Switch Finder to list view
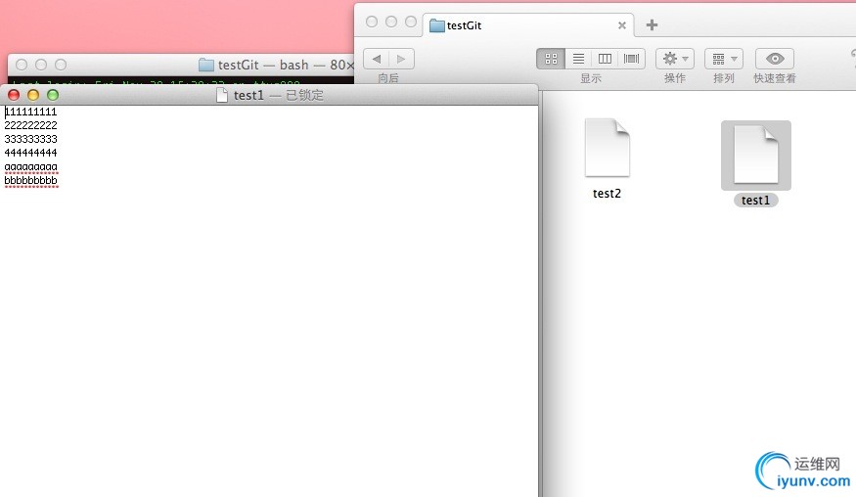The image size is (856, 497). (x=579, y=59)
